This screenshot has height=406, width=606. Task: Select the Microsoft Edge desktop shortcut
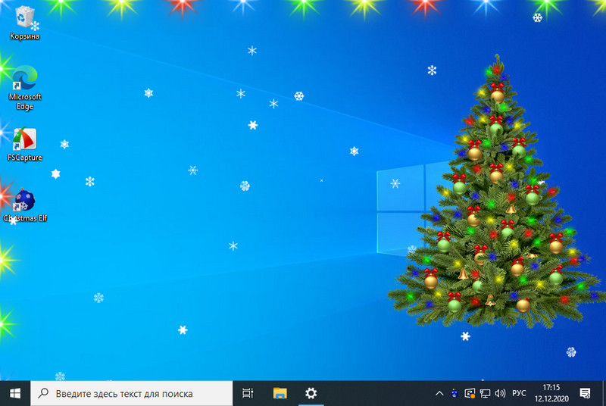24,88
